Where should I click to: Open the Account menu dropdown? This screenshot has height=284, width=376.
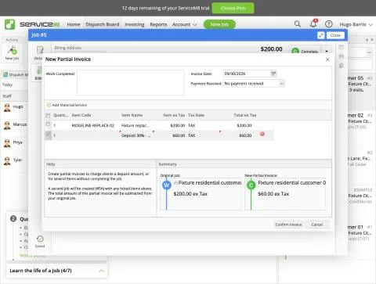pyautogui.click(x=184, y=24)
